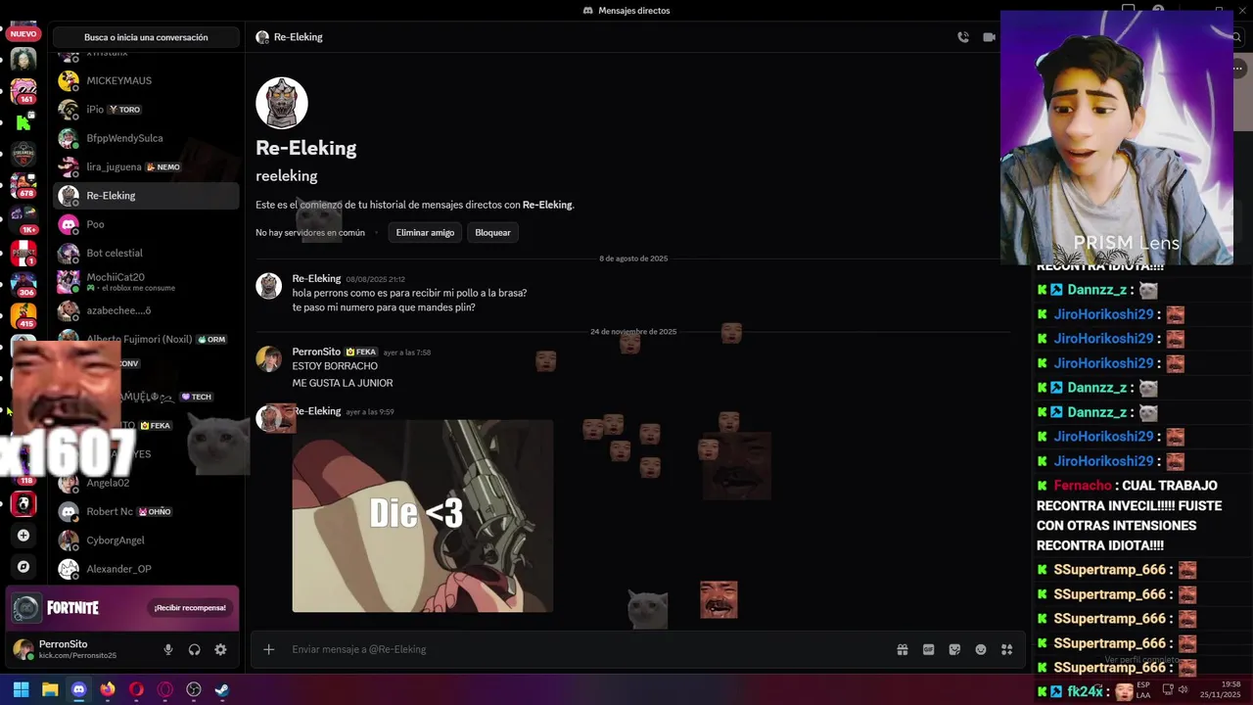Open the large Re-Eleking profile avatar
Image resolution: width=1253 pixels, height=705 pixels.
282,103
